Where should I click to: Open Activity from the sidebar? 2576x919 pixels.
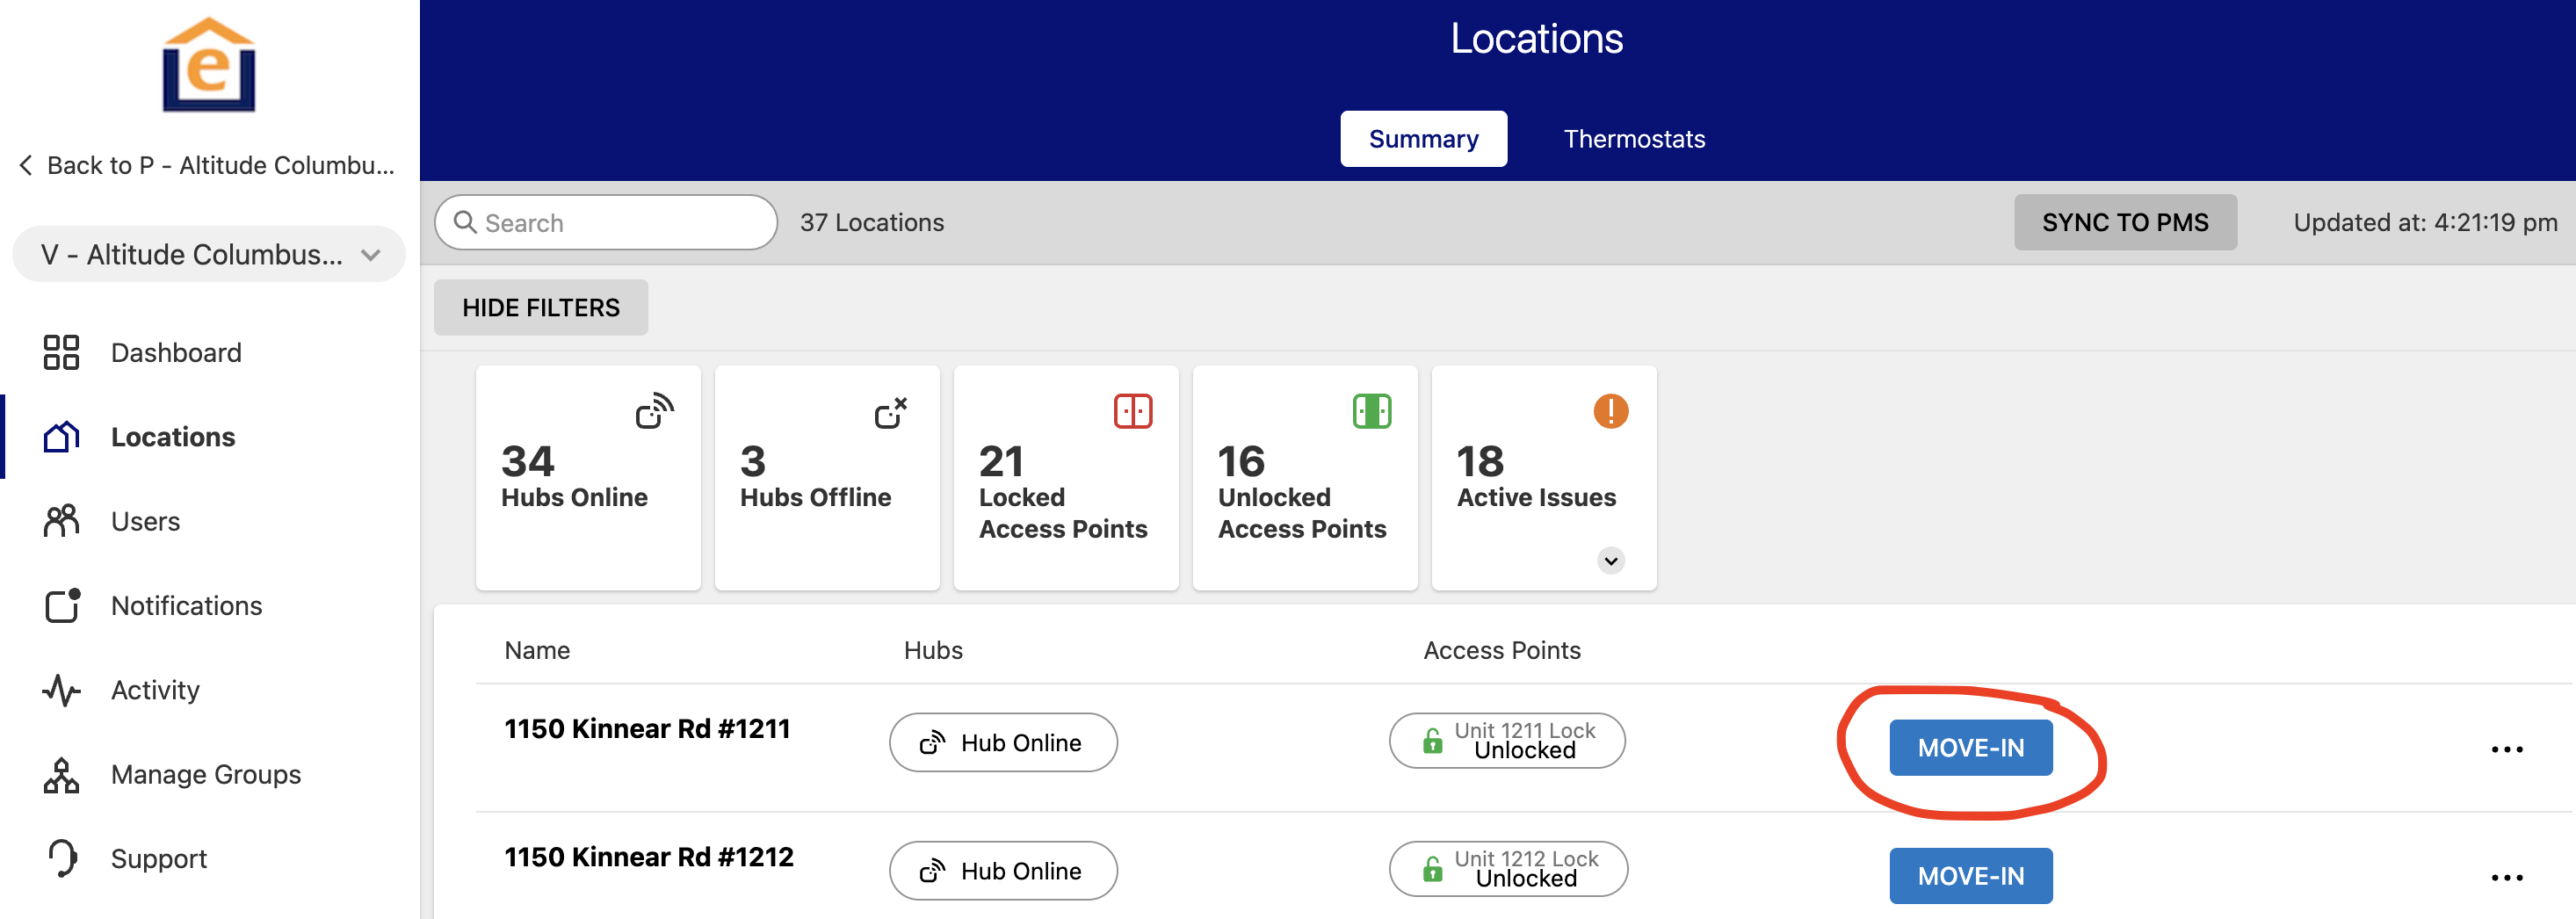156,690
